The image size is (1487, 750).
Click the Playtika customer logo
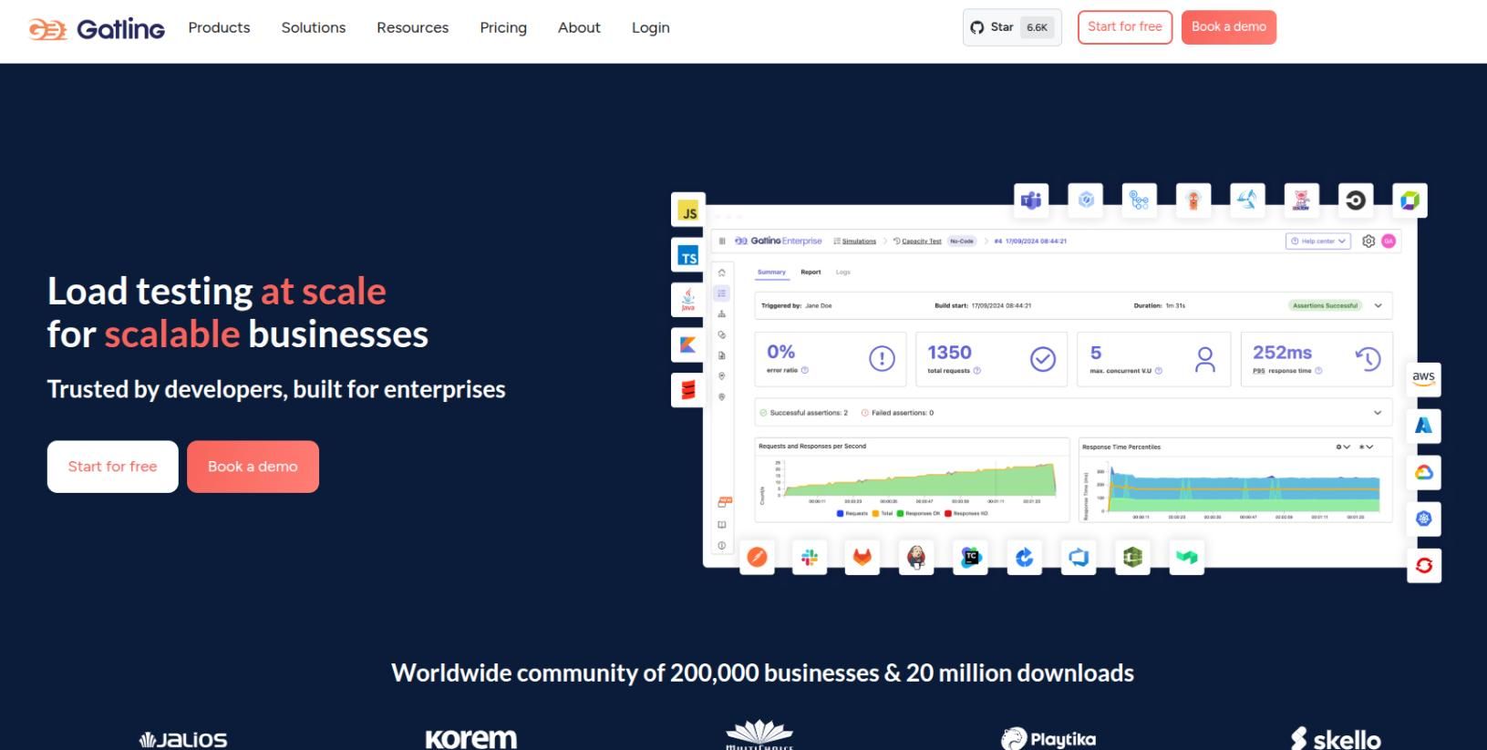coord(1048,739)
